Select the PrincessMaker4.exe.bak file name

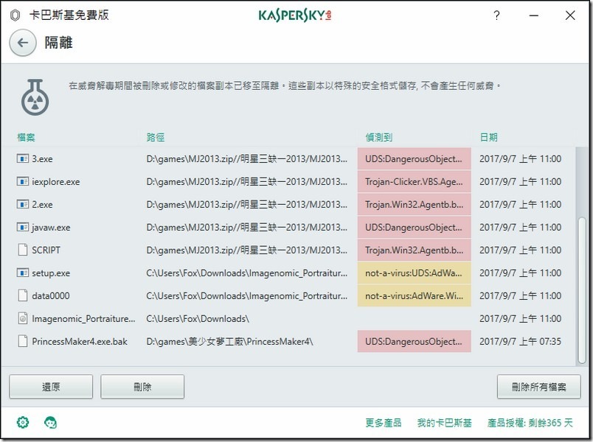(80, 342)
